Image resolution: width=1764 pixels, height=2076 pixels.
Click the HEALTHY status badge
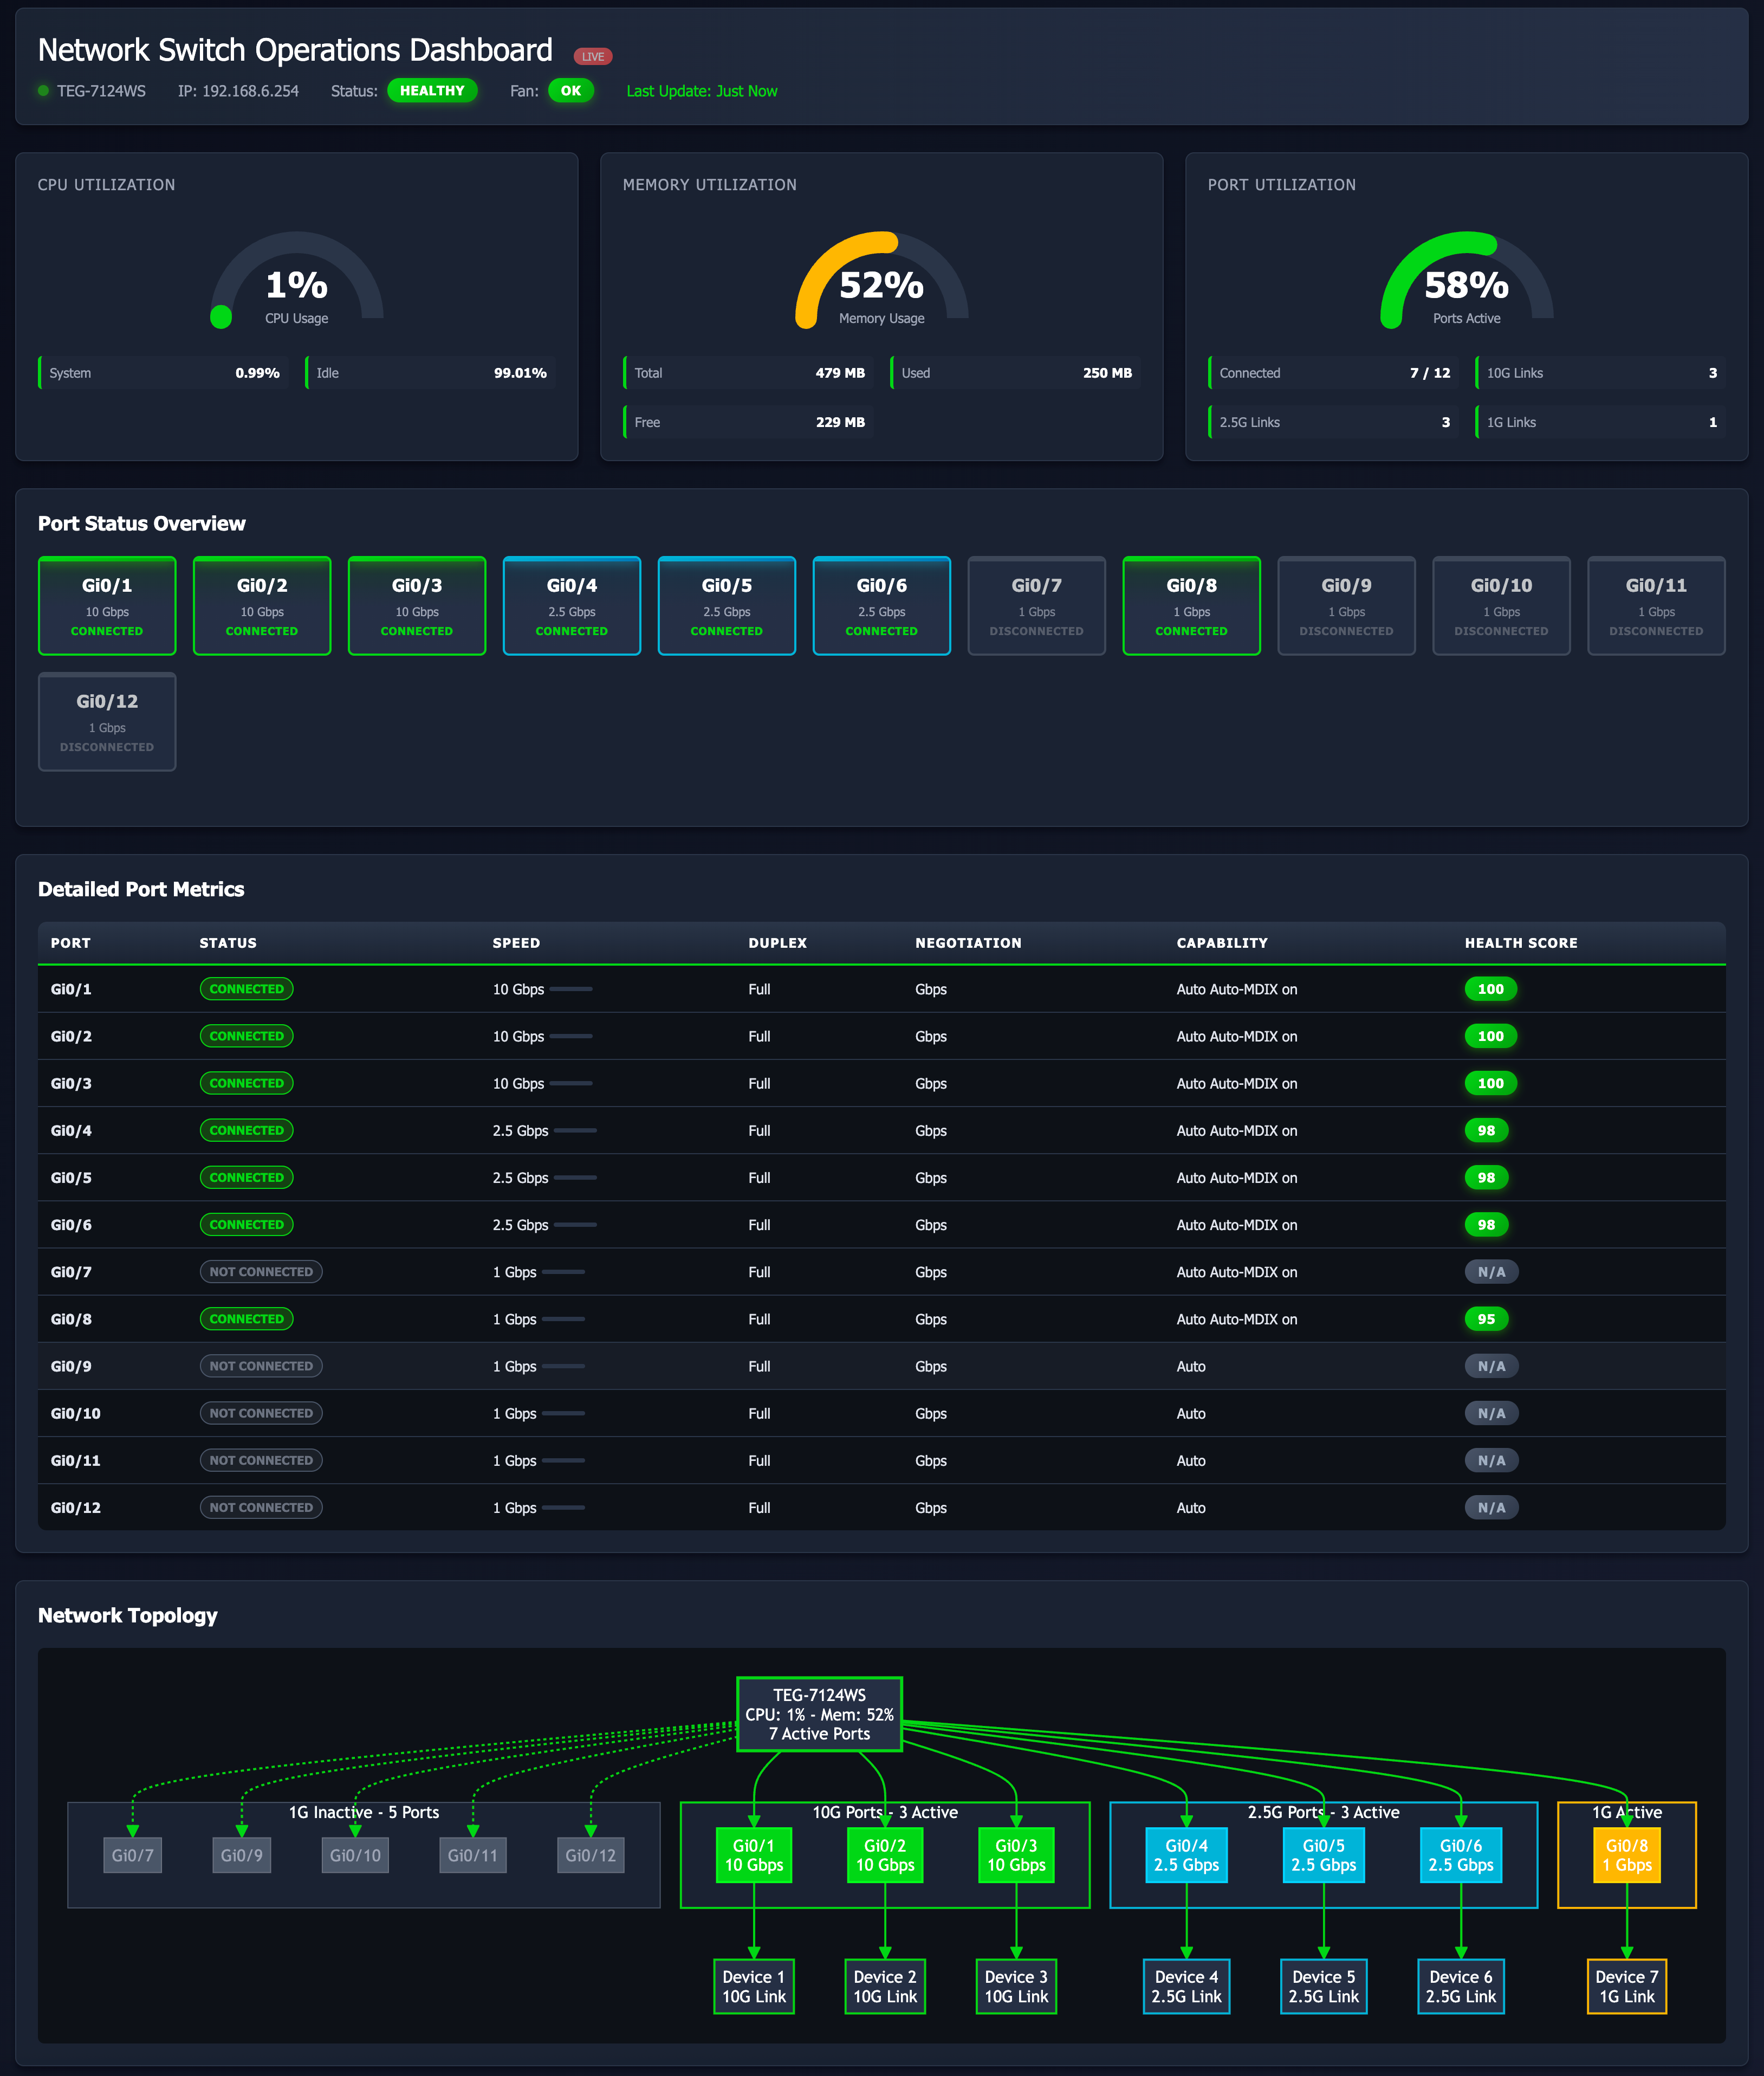[432, 91]
